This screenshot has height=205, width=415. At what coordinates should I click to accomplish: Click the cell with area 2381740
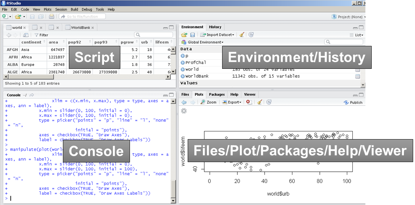point(57,72)
